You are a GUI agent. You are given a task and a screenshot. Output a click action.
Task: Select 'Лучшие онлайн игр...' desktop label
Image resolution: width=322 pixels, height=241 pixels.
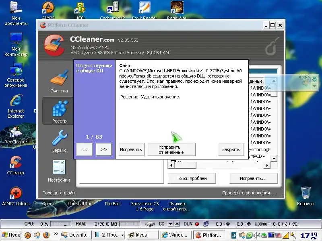coord(177,206)
